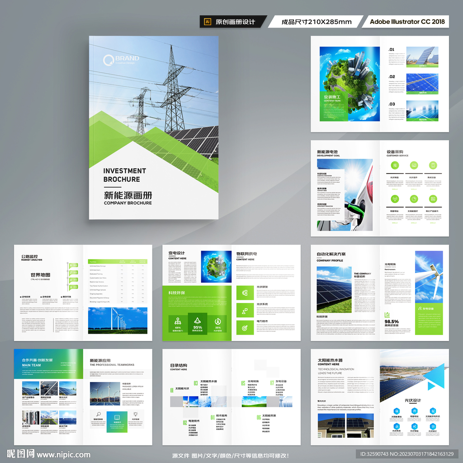Click the green table header row
Image resolution: width=463 pixels, height=463 pixels.
tap(118, 261)
